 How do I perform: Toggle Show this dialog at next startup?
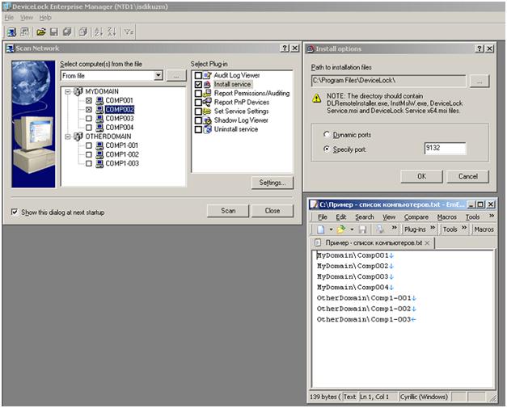pos(15,212)
